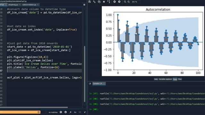
Task: Remove the current plot with the X icon
Action: click(104, 2)
